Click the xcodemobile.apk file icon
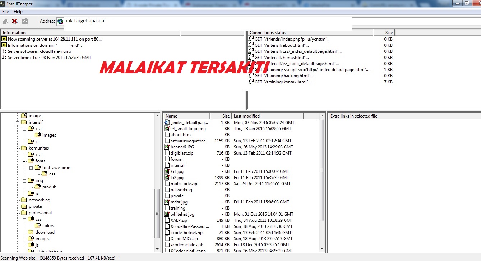The image size is (481, 261). click(167, 245)
